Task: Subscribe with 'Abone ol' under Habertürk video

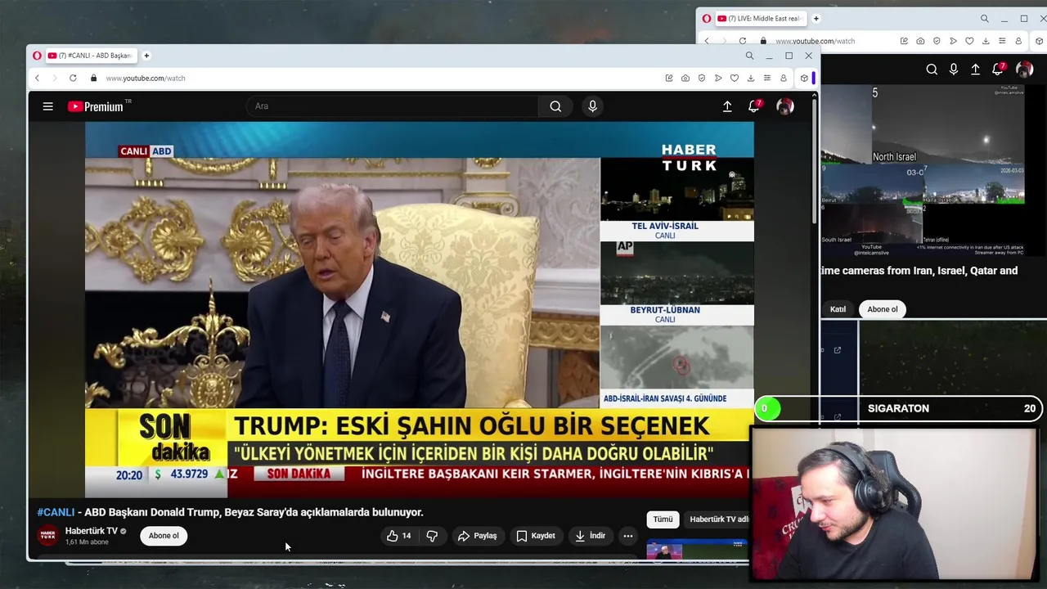Action: coord(164,536)
